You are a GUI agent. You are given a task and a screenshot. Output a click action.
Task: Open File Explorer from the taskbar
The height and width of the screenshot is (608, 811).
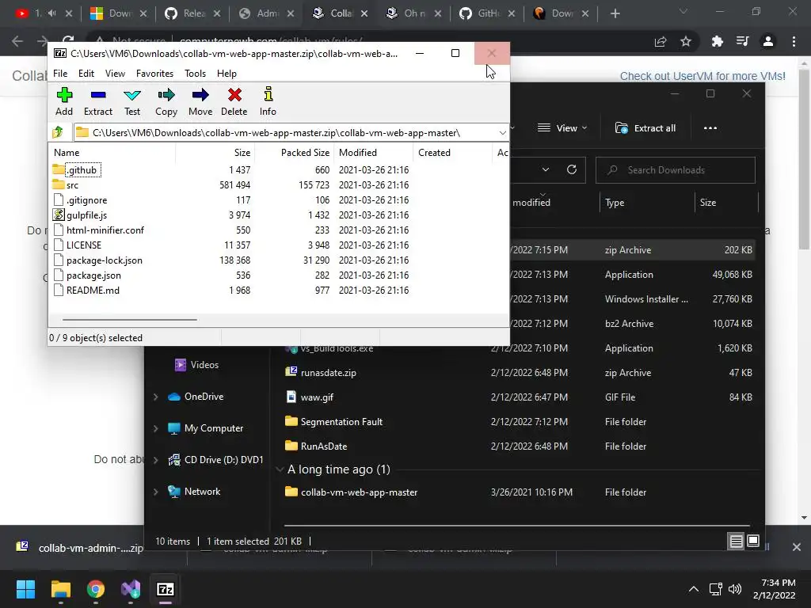point(60,589)
